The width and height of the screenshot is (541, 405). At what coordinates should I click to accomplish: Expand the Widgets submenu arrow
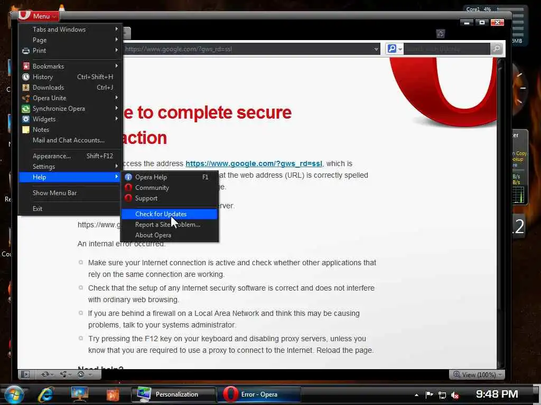(x=117, y=119)
